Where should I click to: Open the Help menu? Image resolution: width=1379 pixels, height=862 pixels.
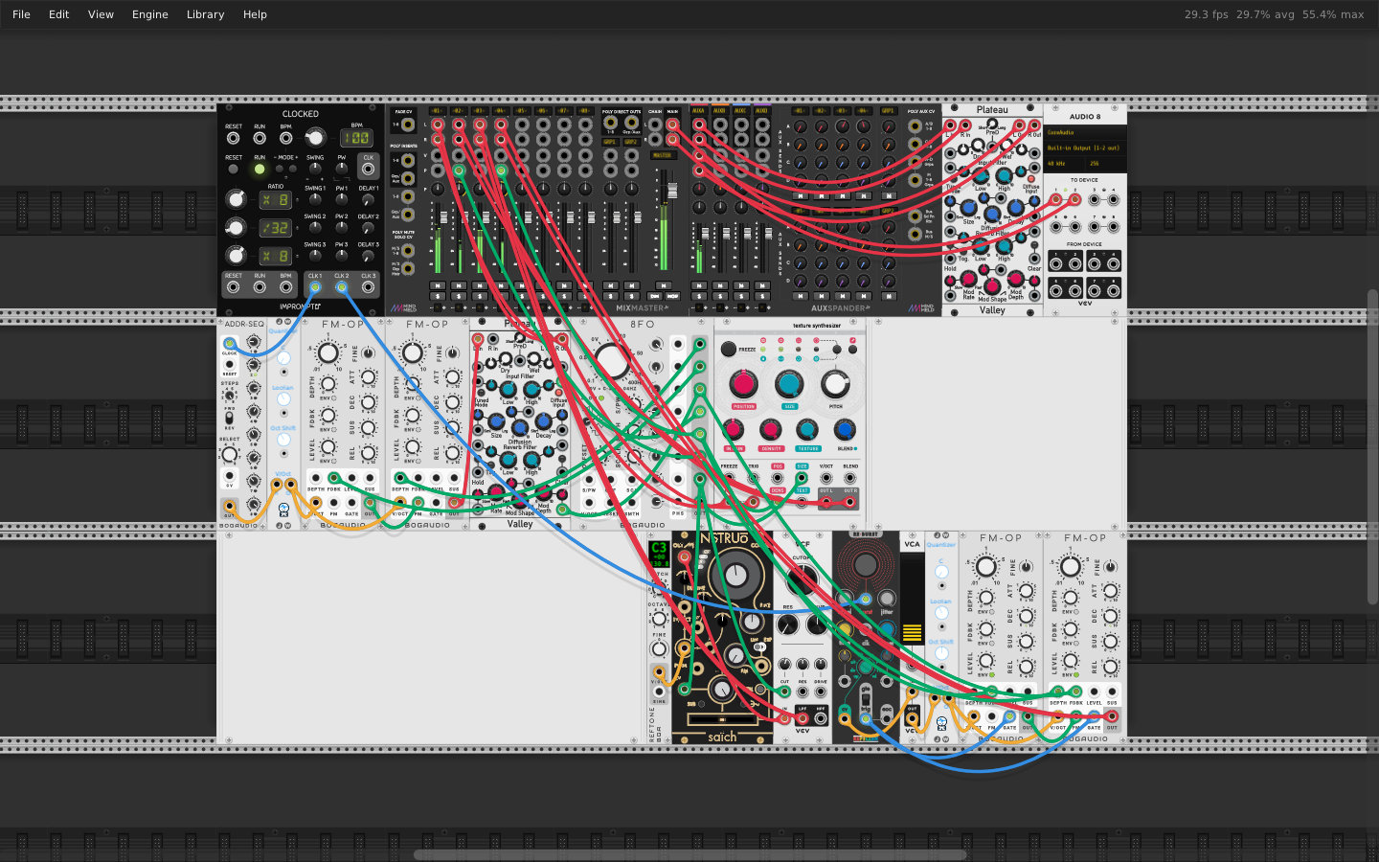coord(255,14)
